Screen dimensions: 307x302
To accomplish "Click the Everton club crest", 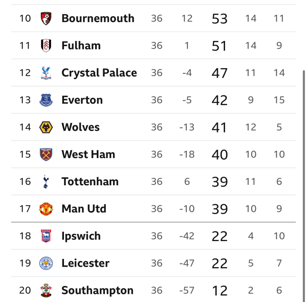I will [x=46, y=100].
